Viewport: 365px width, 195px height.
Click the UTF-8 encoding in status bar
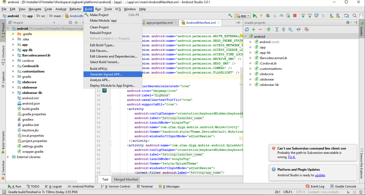click(300, 192)
